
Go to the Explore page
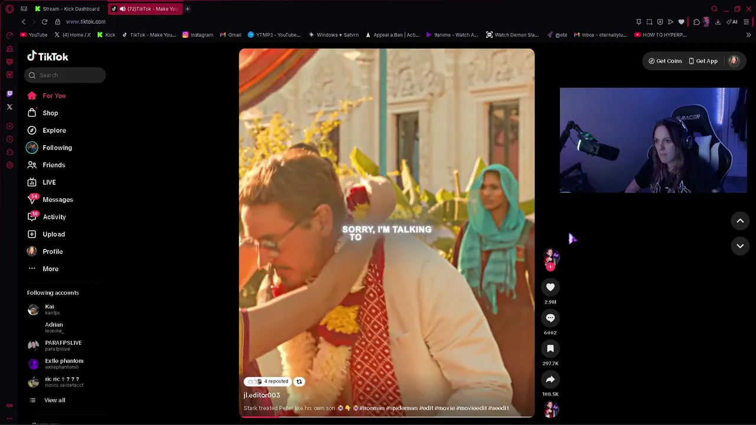[x=46, y=130]
